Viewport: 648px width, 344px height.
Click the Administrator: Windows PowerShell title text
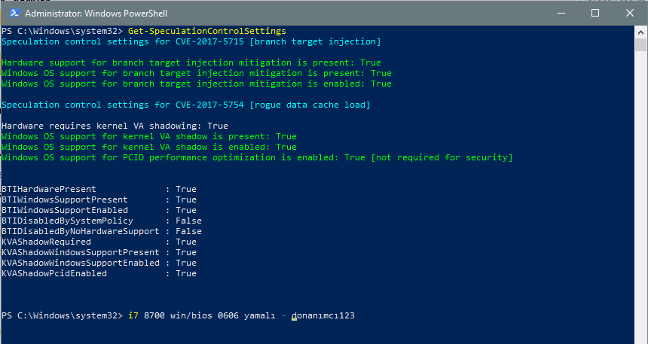click(x=96, y=14)
